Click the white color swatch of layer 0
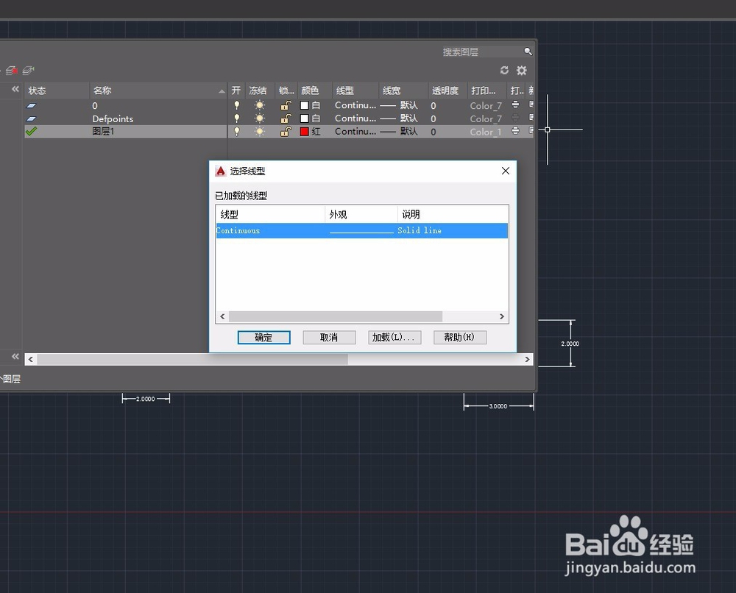 pyautogui.click(x=304, y=105)
